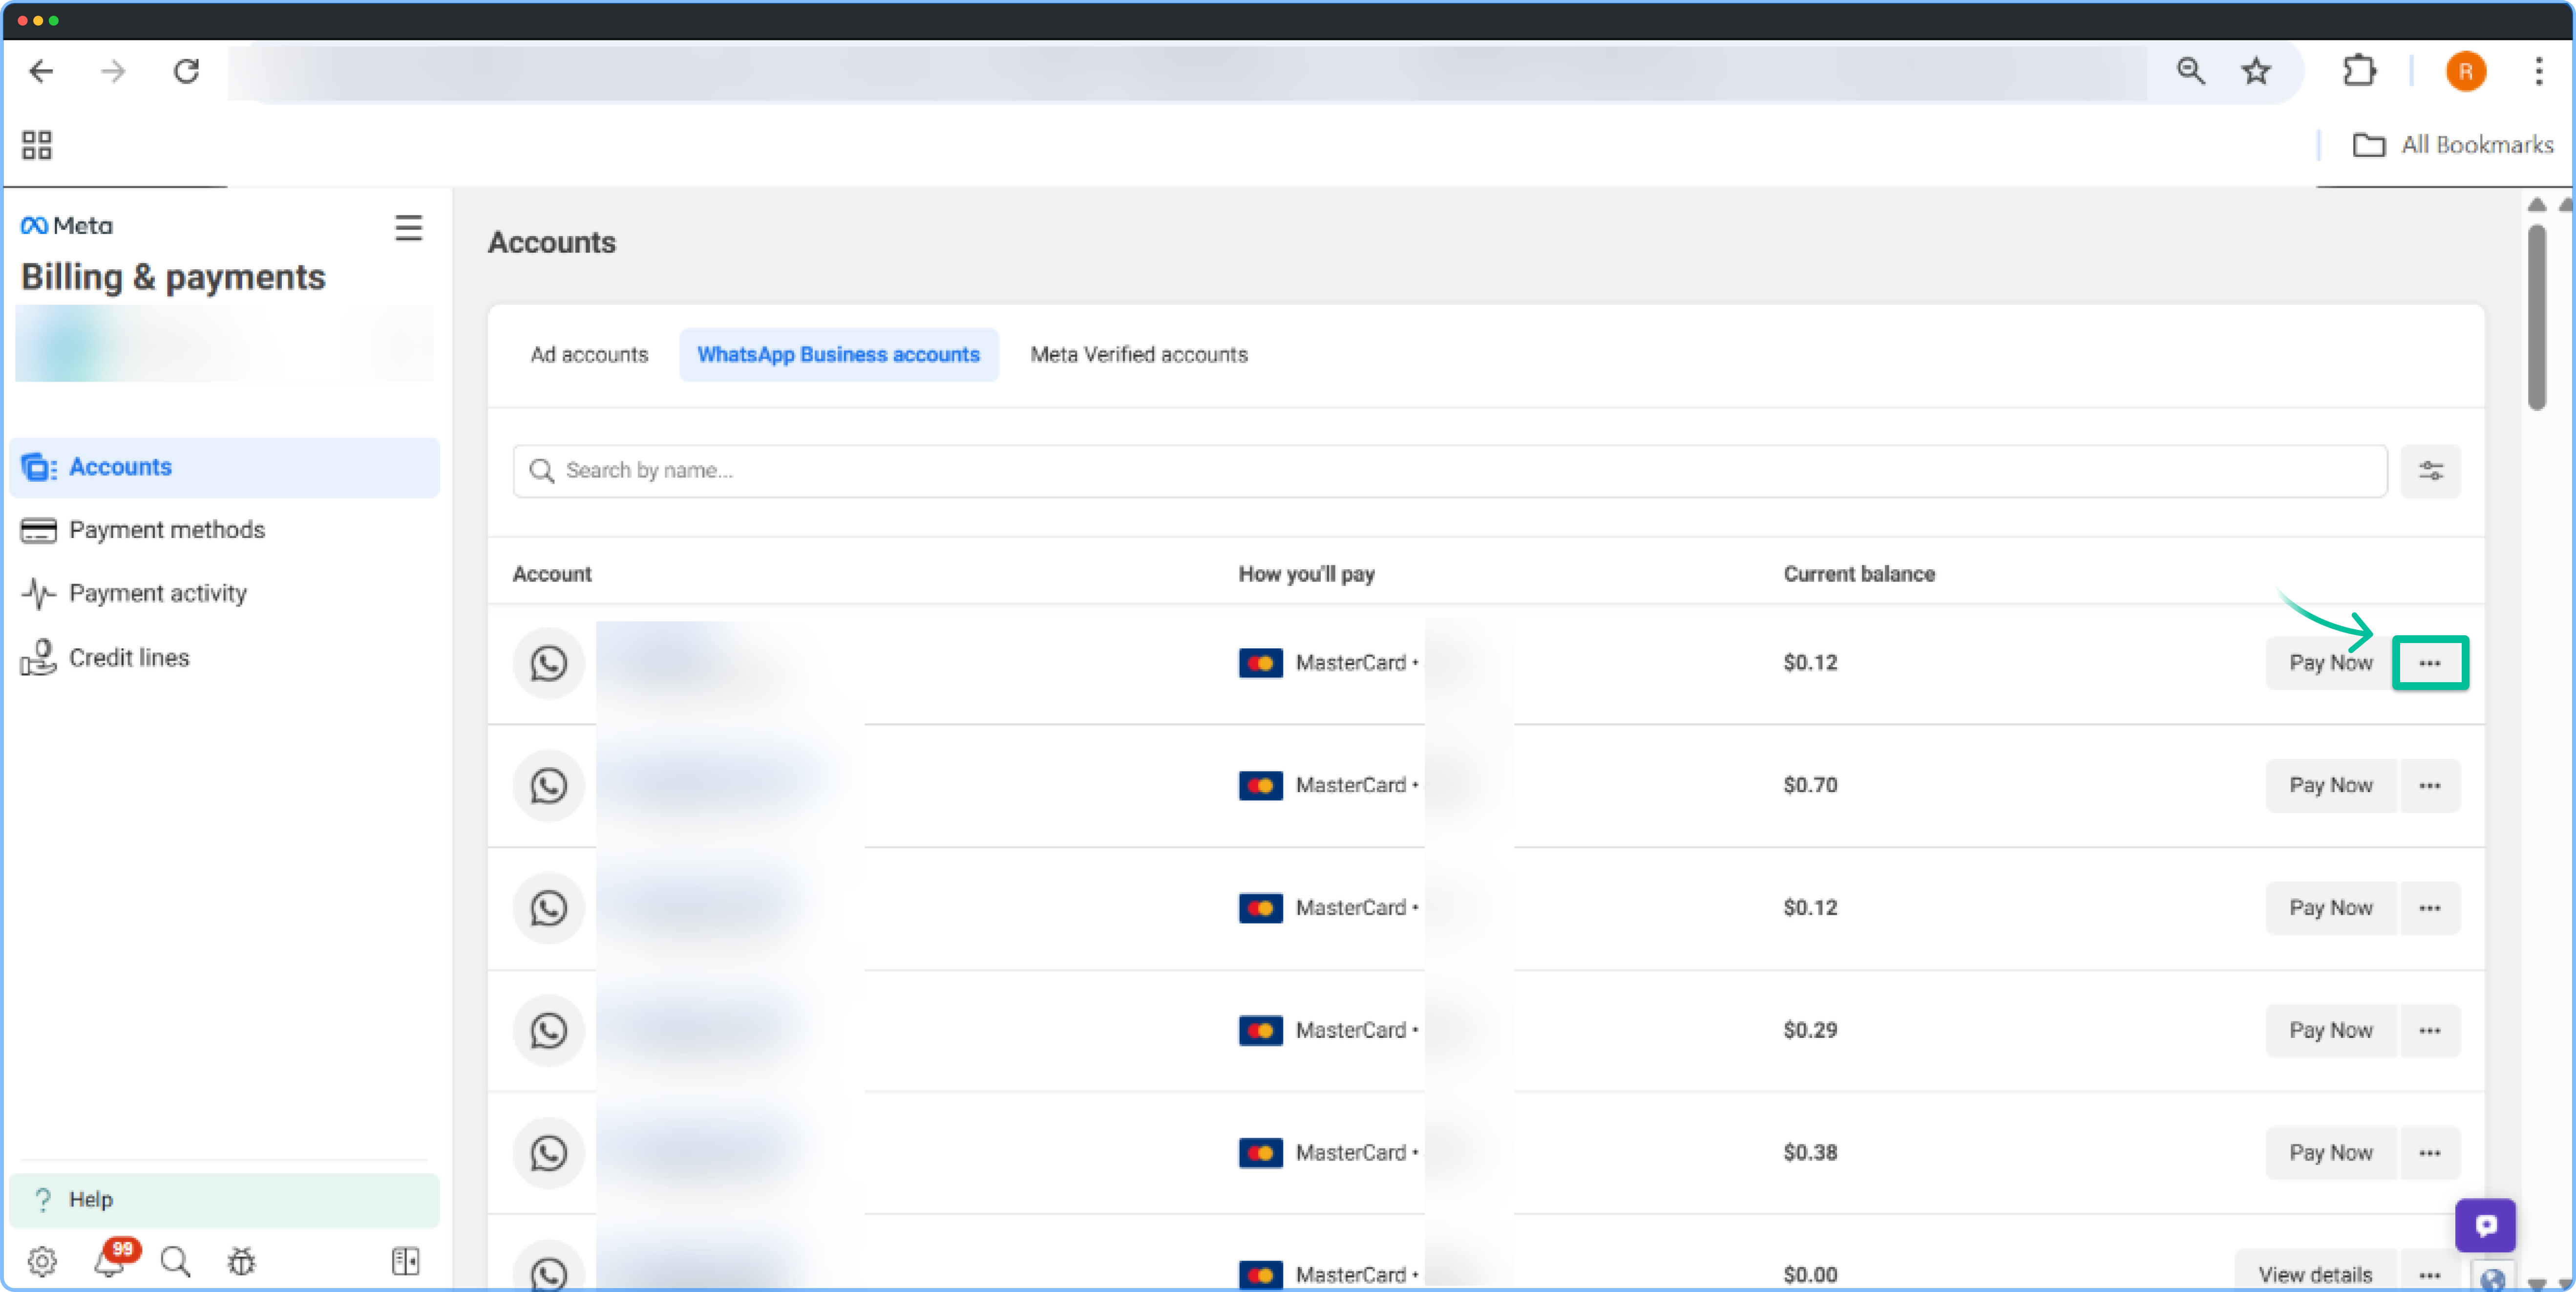This screenshot has width=2576, height=1292.
Task: Bookmark this page with the star icon
Action: coord(2256,71)
